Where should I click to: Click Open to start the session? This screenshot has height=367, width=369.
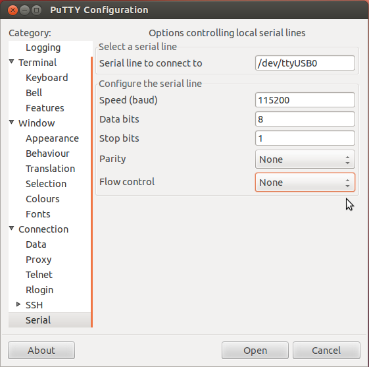pos(255,351)
